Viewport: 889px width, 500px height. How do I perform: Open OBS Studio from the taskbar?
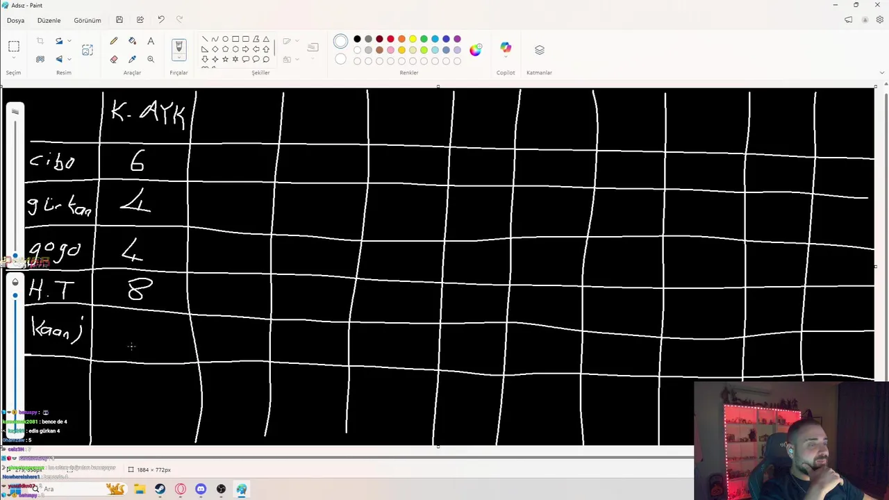click(221, 489)
